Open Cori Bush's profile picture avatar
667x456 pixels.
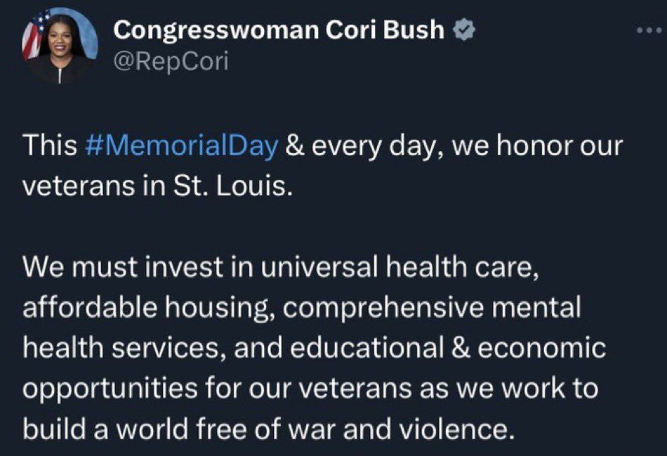pos(60,46)
